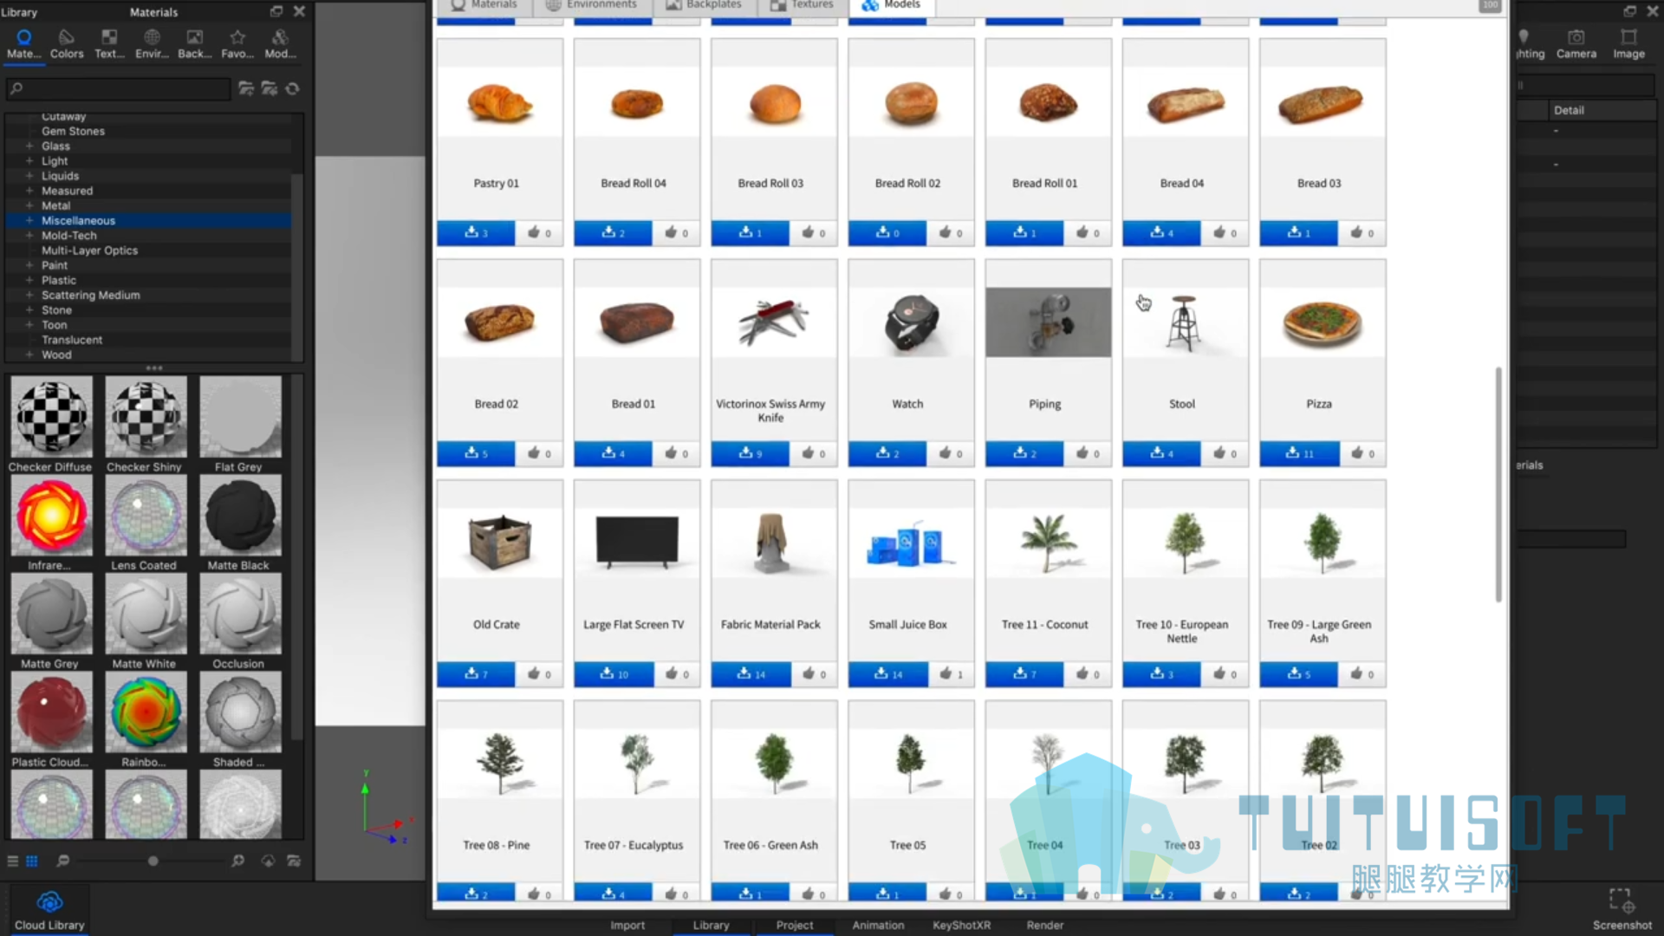
Task: Expand the Wood material category
Action: (x=29, y=354)
